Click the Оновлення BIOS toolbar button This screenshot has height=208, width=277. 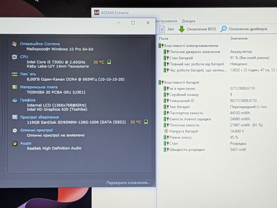[197, 29]
